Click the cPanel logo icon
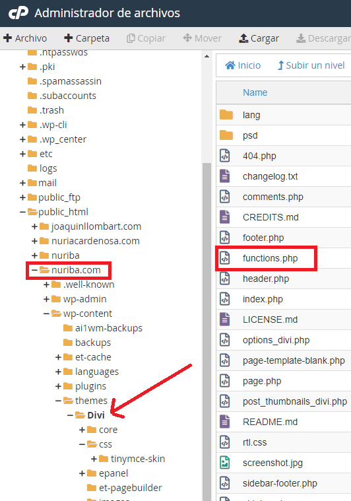 coord(18,13)
